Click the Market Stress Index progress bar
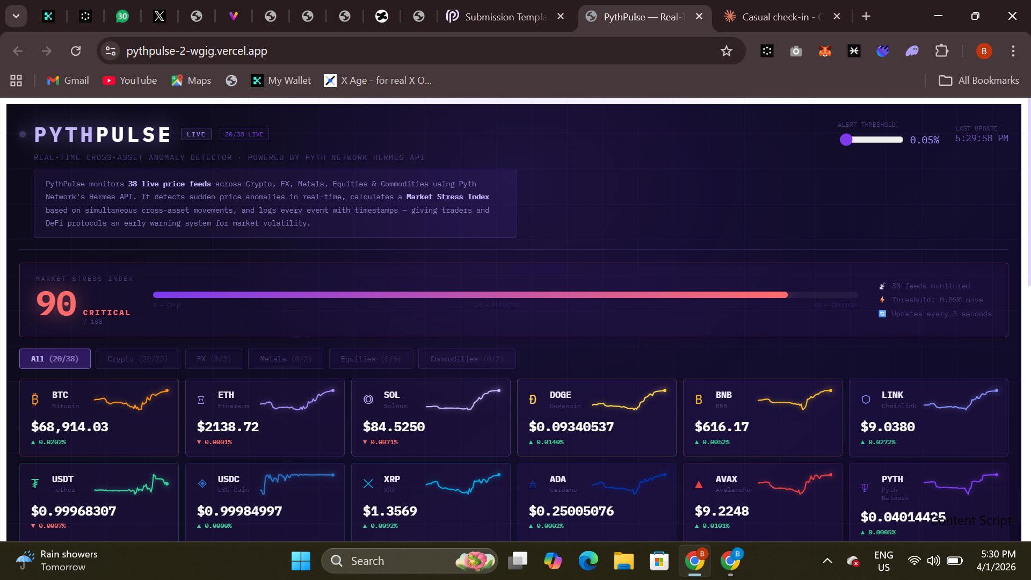This screenshot has height=580, width=1031. pyautogui.click(x=505, y=295)
